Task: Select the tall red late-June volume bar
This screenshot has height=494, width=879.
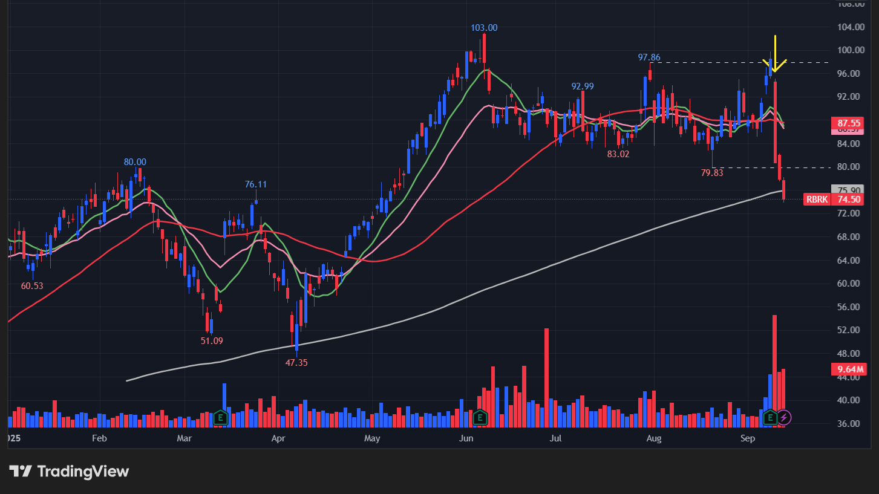Action: [546, 378]
